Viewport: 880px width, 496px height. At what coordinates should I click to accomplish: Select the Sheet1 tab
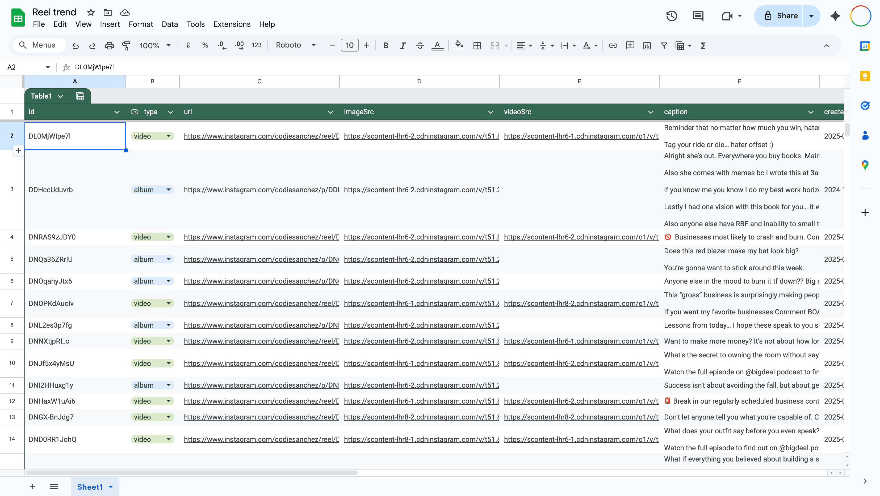(x=90, y=487)
